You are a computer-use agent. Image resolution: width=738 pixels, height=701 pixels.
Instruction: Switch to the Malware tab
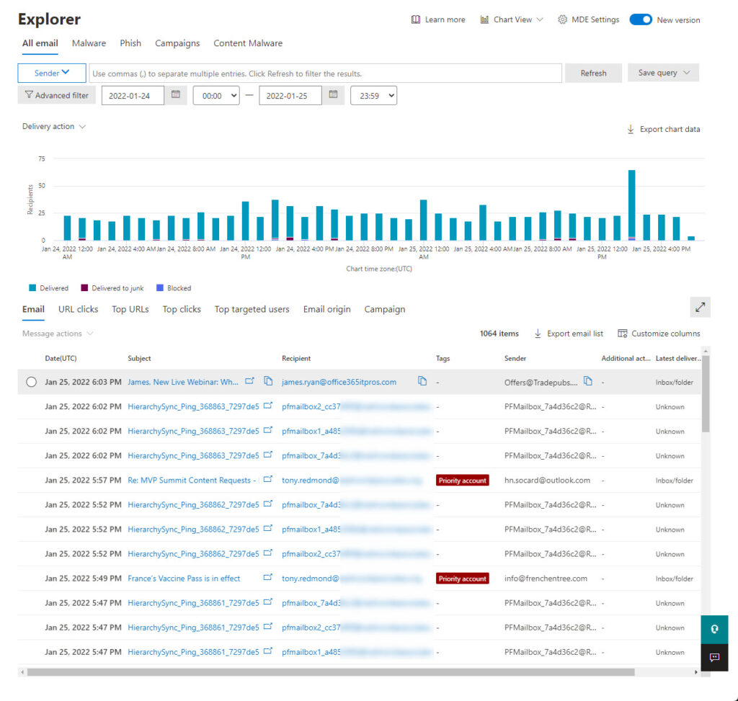[89, 43]
